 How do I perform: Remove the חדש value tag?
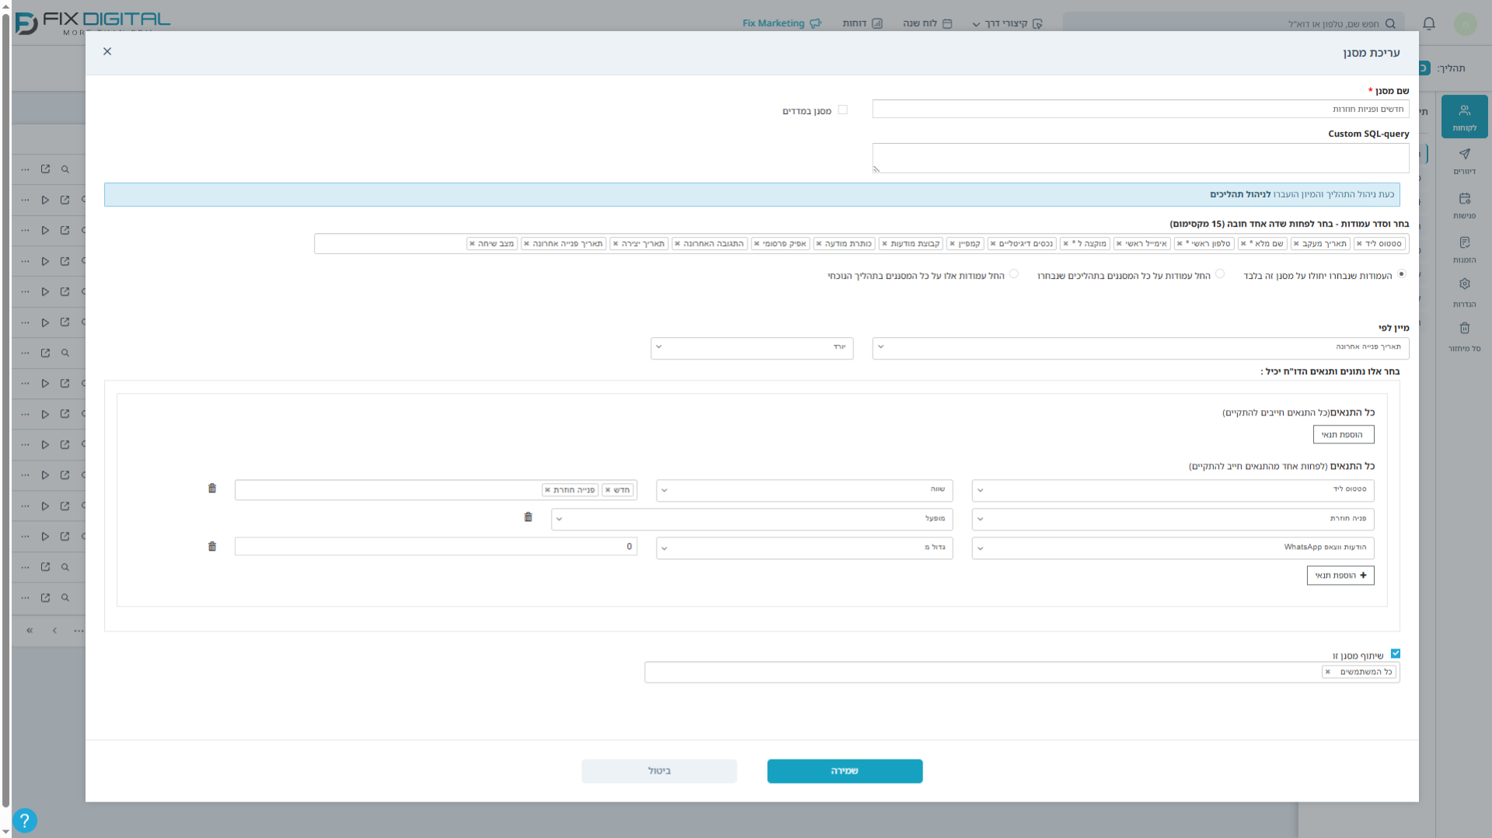click(x=608, y=490)
